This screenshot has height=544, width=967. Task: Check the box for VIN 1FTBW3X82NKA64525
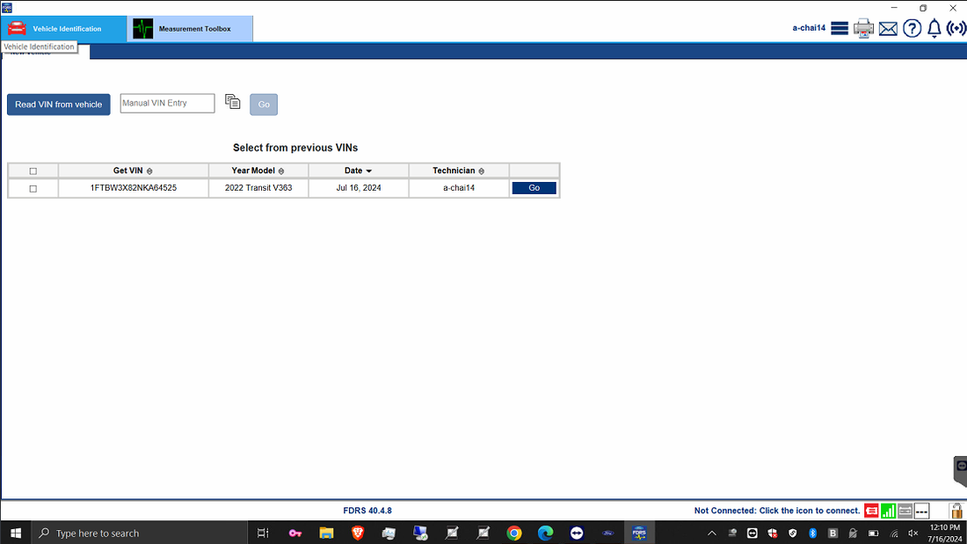(x=33, y=187)
